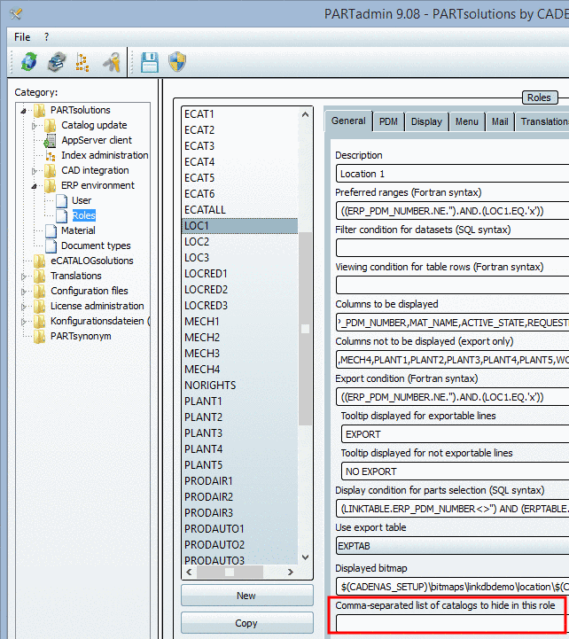The height and width of the screenshot is (639, 569).
Task: Open the ? help menu
Action: click(46, 37)
